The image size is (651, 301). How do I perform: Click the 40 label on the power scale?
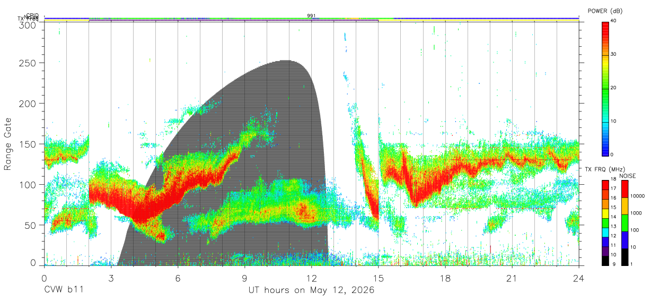[614, 21]
